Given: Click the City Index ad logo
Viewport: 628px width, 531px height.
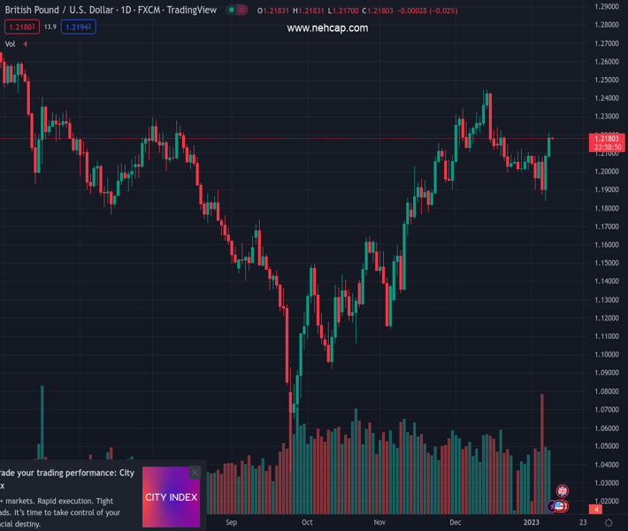Looking at the screenshot, I should click(171, 497).
